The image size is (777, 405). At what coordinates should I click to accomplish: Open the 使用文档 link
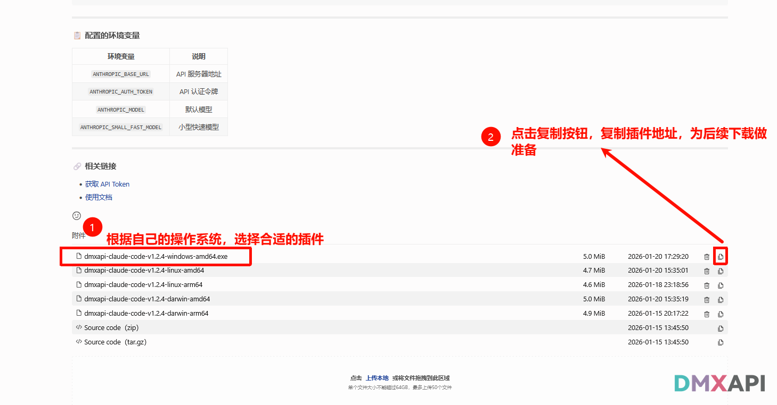99,198
